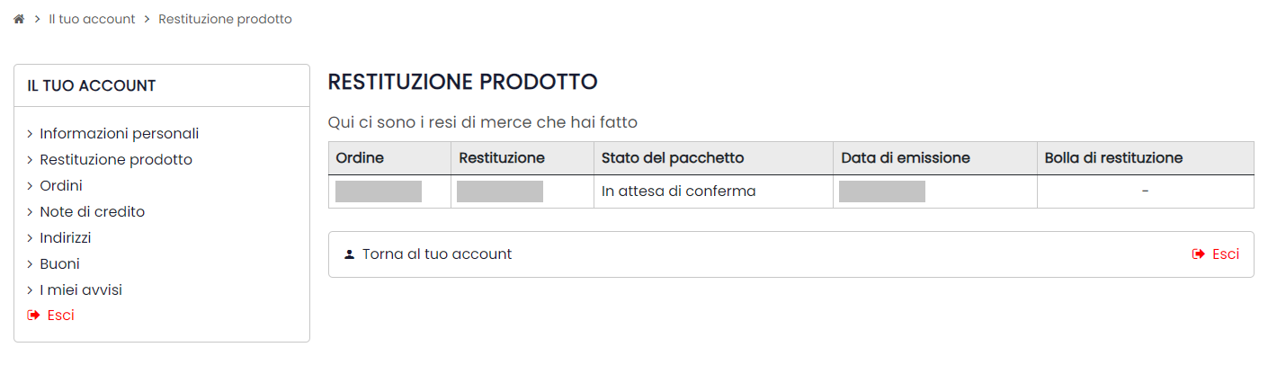Click Torna al tuo account link

click(437, 254)
